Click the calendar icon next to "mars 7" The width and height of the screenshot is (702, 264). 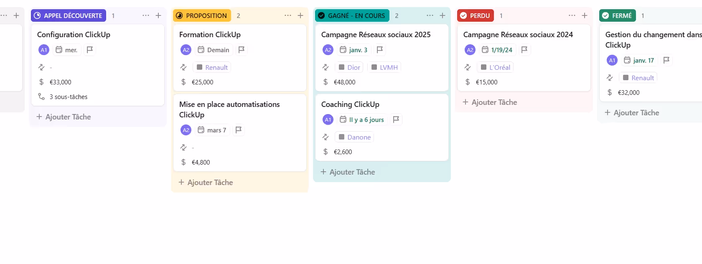(201, 130)
